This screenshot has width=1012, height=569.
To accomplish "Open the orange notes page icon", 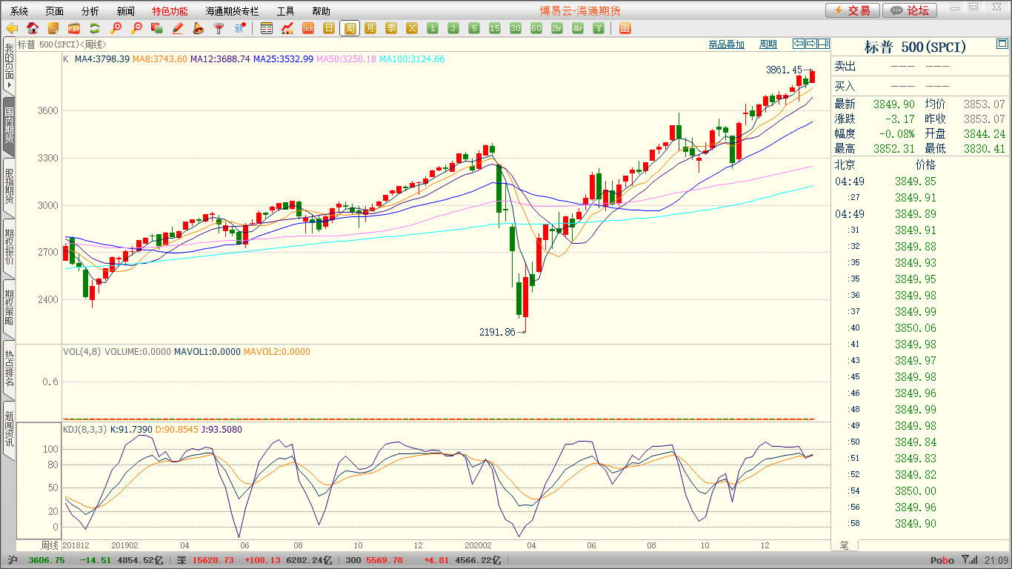I will click(53, 29).
